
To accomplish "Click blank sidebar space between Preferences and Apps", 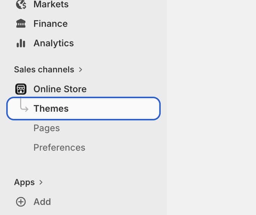I will 83,165.
